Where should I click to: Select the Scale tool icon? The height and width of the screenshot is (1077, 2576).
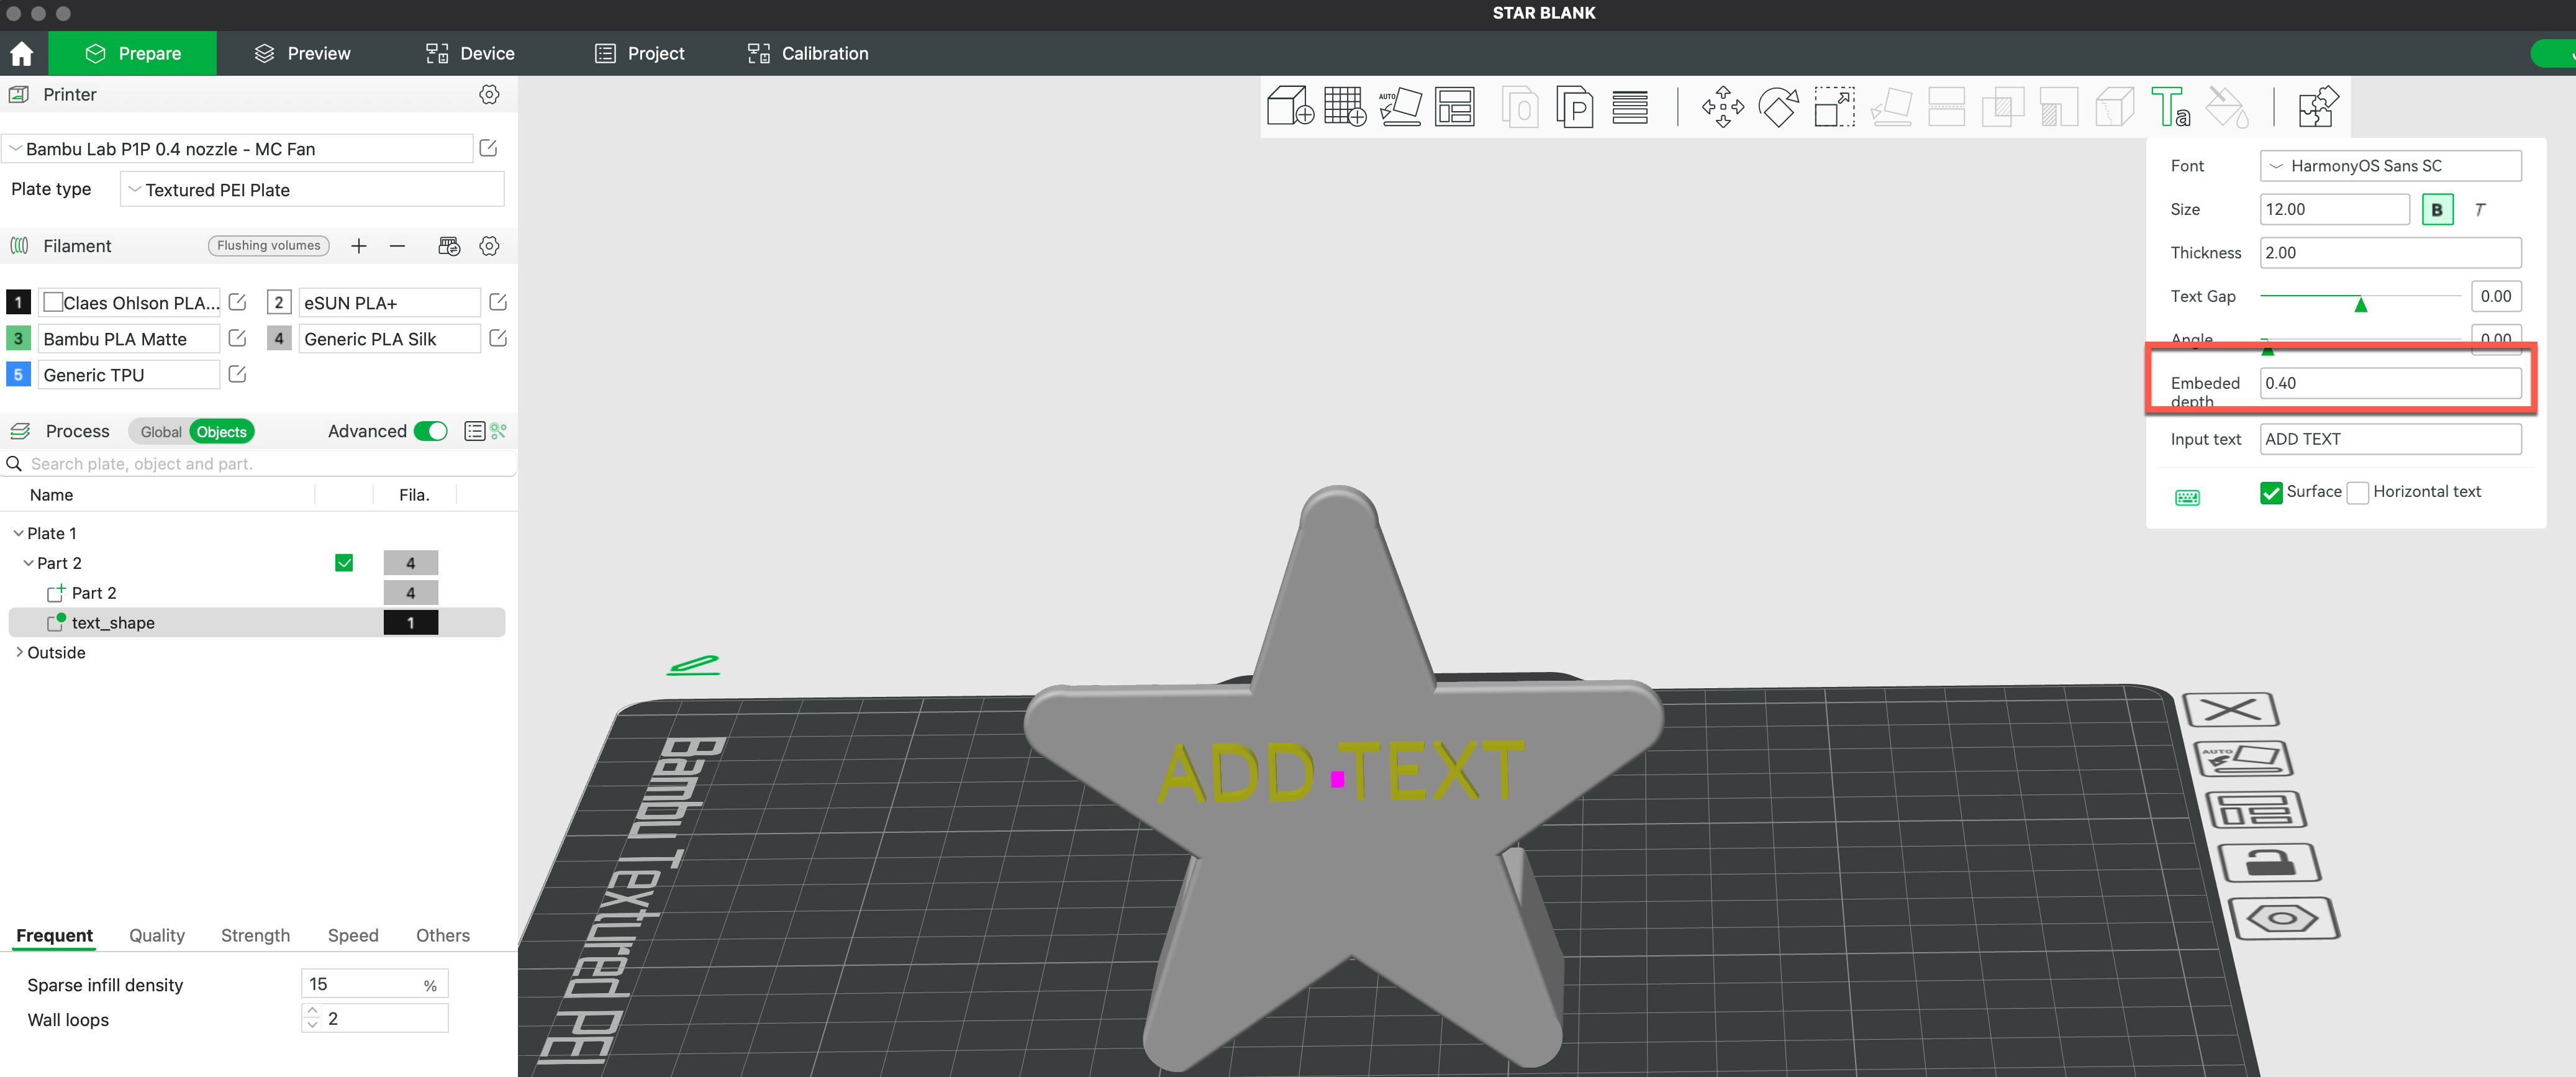pos(1834,106)
